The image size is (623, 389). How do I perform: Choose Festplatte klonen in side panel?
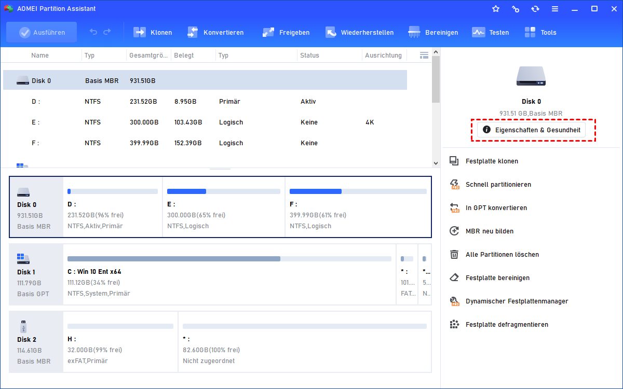point(492,161)
